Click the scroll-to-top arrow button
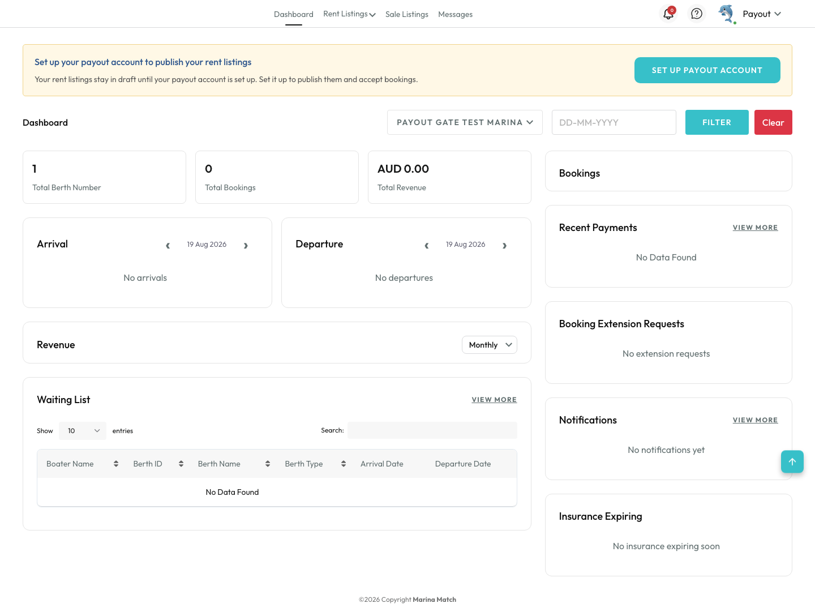815x616 pixels. coord(792,461)
